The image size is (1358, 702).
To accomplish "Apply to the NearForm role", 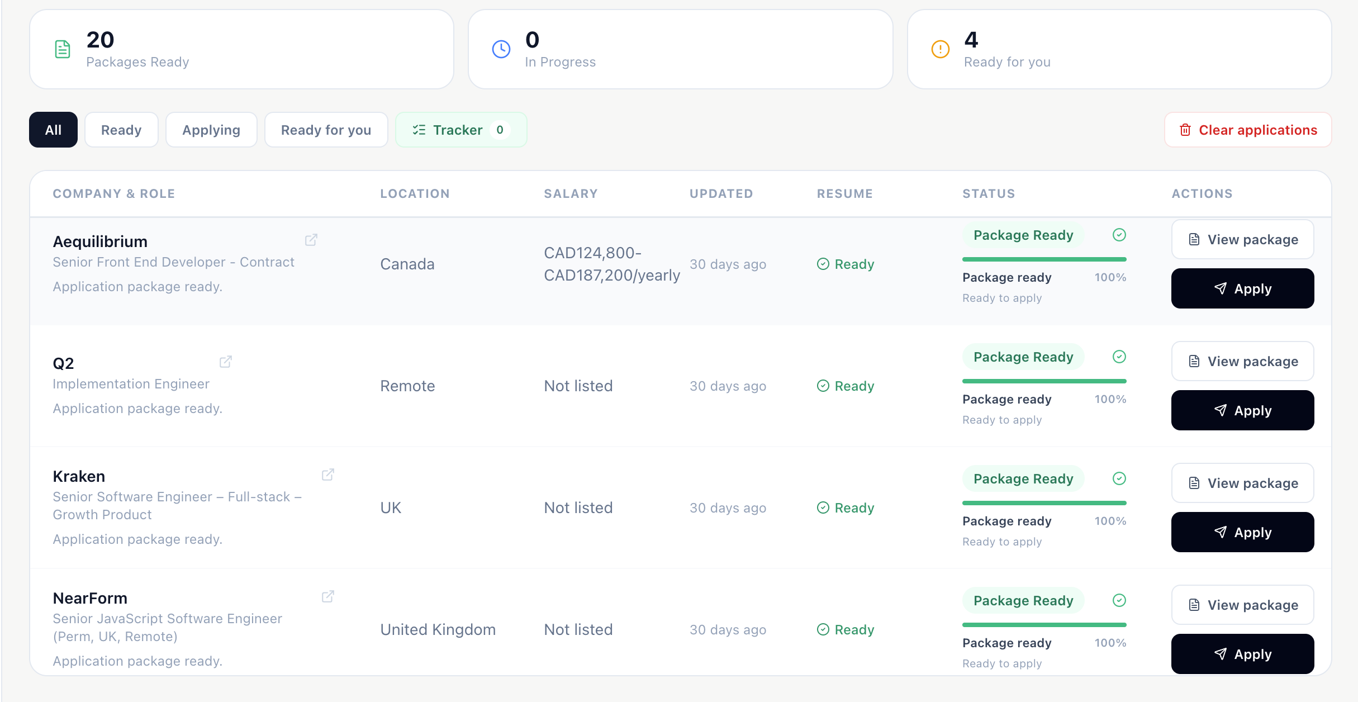I will coord(1242,654).
